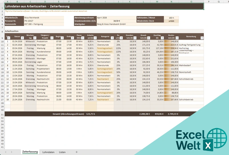This screenshot has width=229, height=155.
Task: Select the Arbeitszeit cell 9,25 h
Action: [x=91, y=45]
